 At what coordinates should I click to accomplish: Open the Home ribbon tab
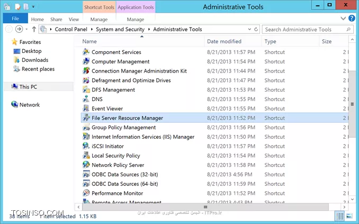point(37,20)
